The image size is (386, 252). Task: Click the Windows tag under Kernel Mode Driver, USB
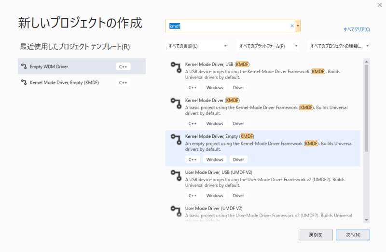click(x=215, y=88)
